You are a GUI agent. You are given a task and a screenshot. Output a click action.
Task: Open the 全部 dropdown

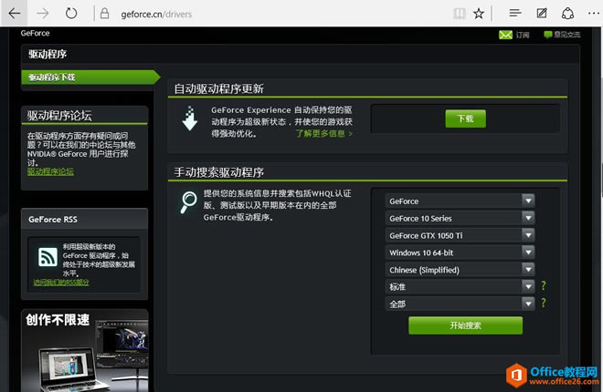[x=460, y=304]
